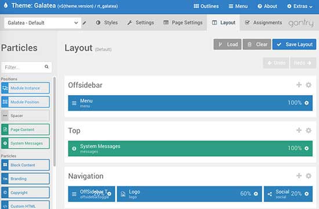This screenshot has width=319, height=209.
Task: Select the System Messages block in Top
Action: click(x=190, y=149)
